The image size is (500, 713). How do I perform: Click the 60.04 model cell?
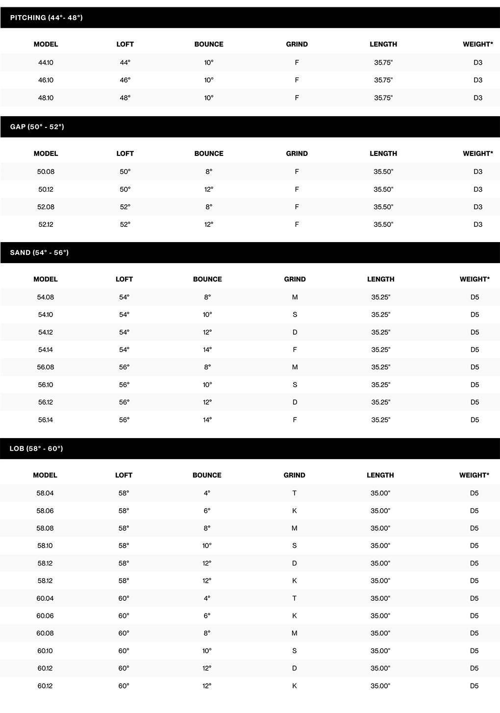(45, 598)
